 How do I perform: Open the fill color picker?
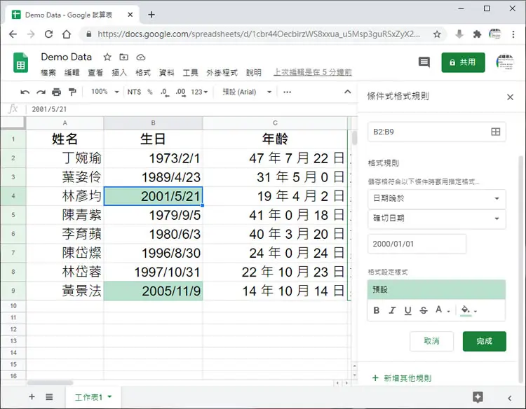[468, 310]
